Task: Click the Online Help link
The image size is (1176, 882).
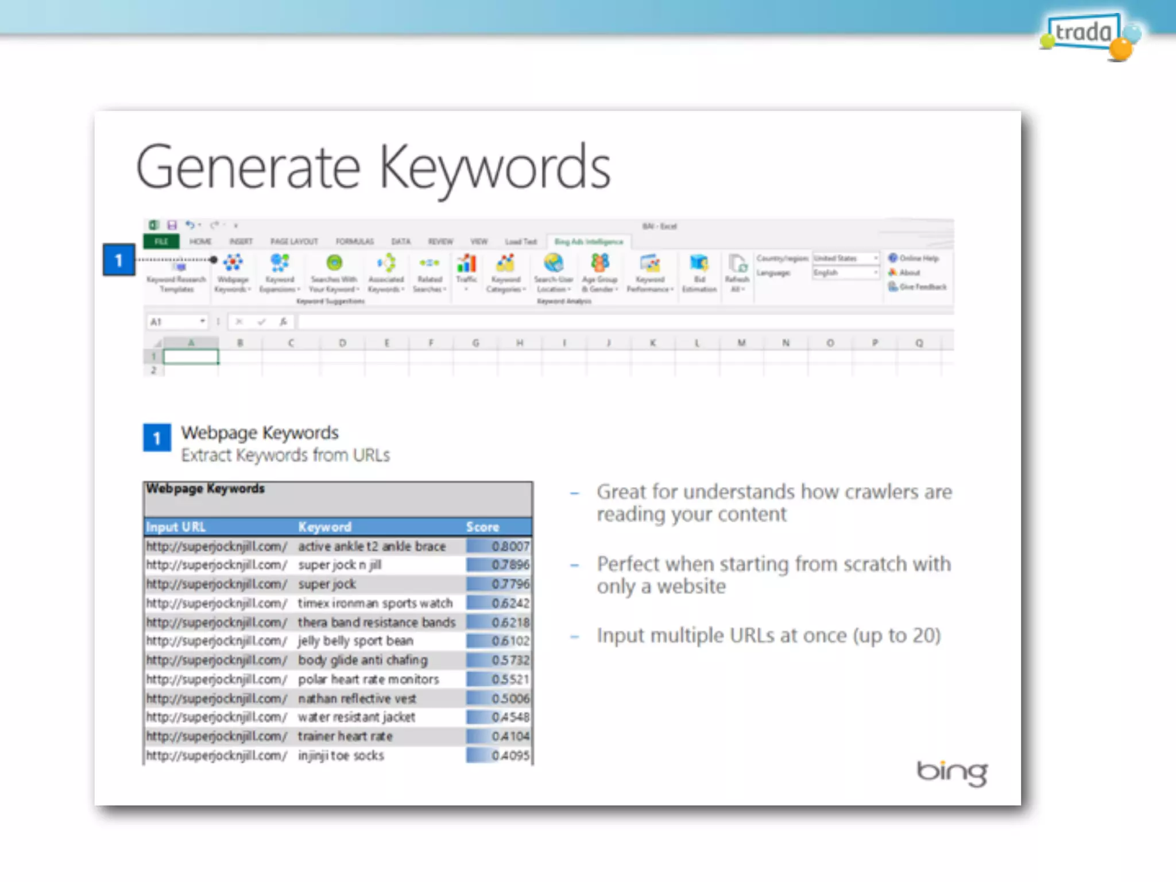Action: [918, 258]
